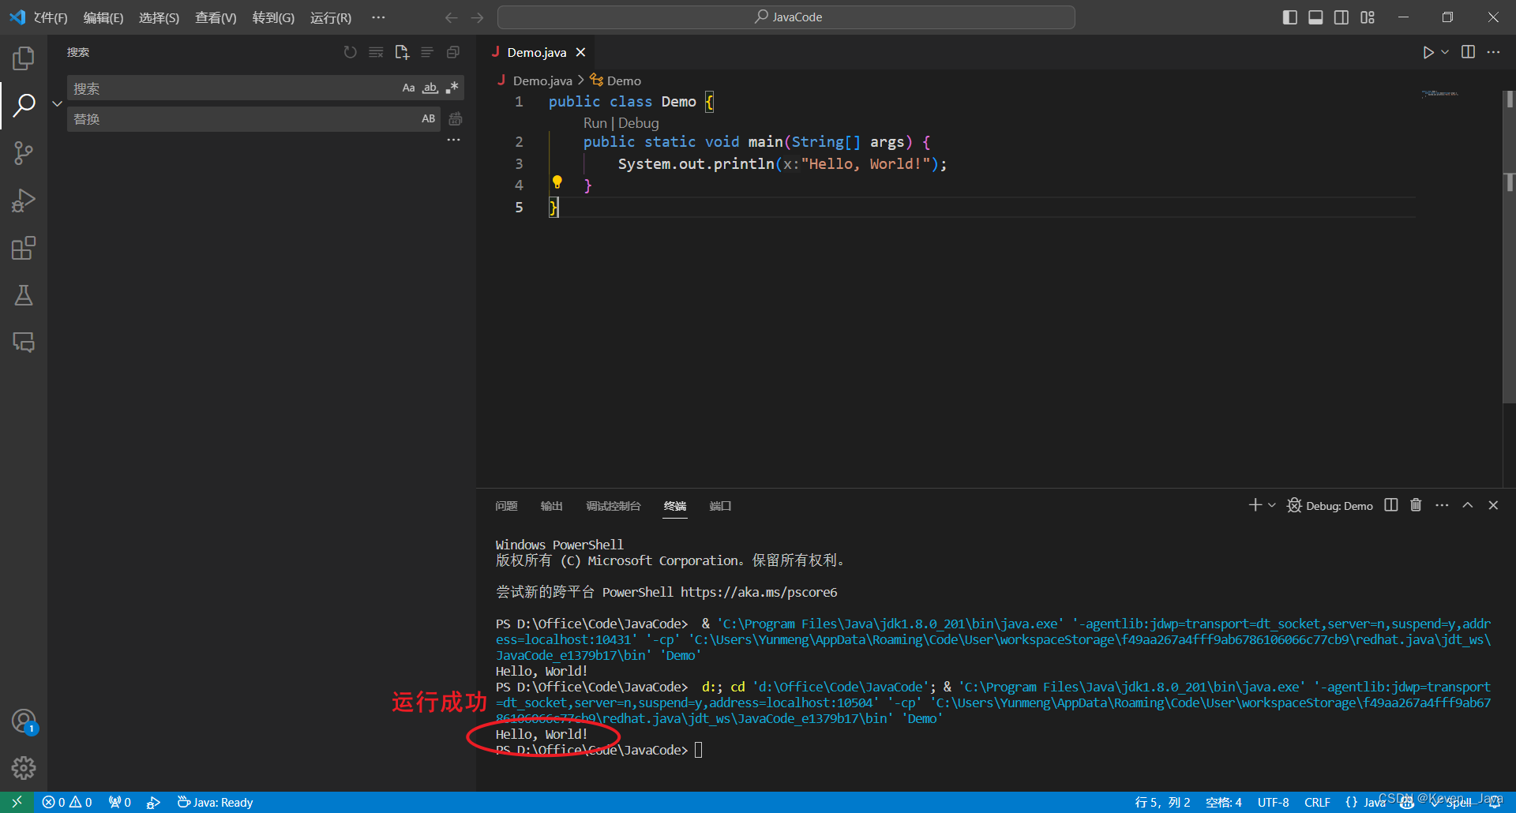1516x813 pixels.
Task: Select the Demo.java editor tab
Action: (x=537, y=52)
